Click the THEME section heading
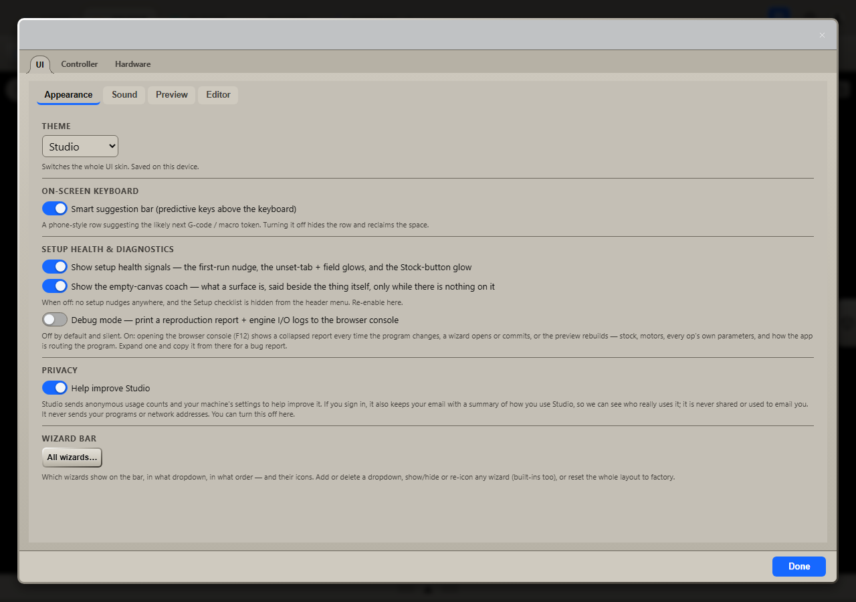This screenshot has height=602, width=856. click(56, 126)
